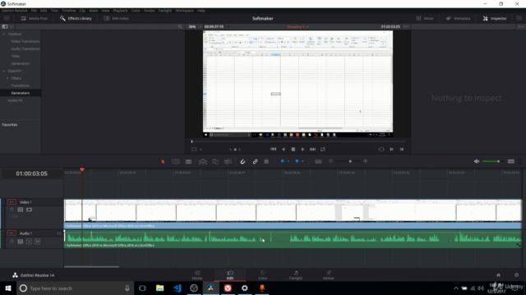526x295 pixels.
Task: Switch to the Color page tab
Action: point(263,275)
